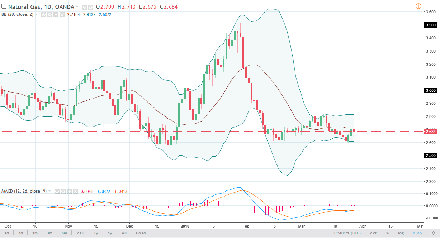Click the plus icon beside MACD

[x=69, y=191]
